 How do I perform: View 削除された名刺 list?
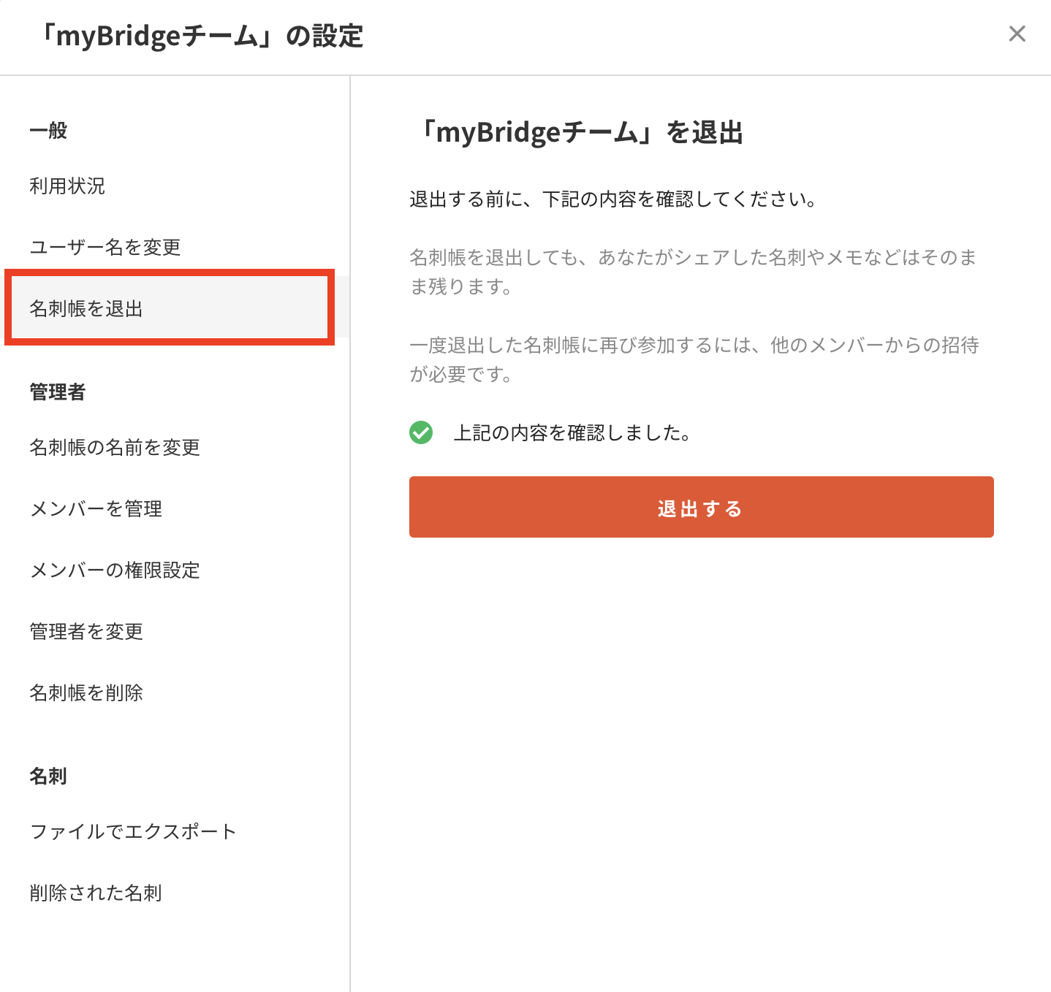click(x=96, y=893)
